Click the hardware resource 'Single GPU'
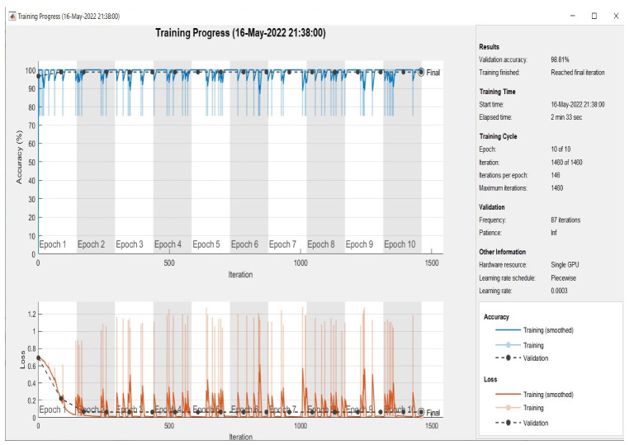Viewport: 629px width, 445px height. 565,265
